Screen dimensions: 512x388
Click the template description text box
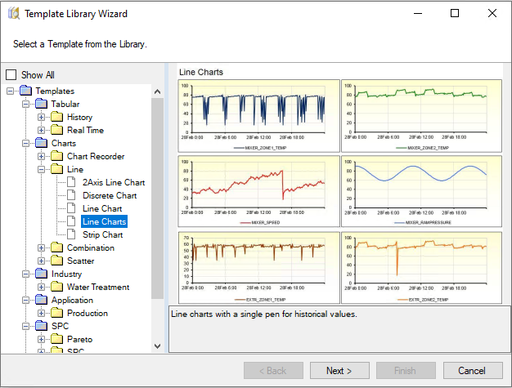click(339, 328)
